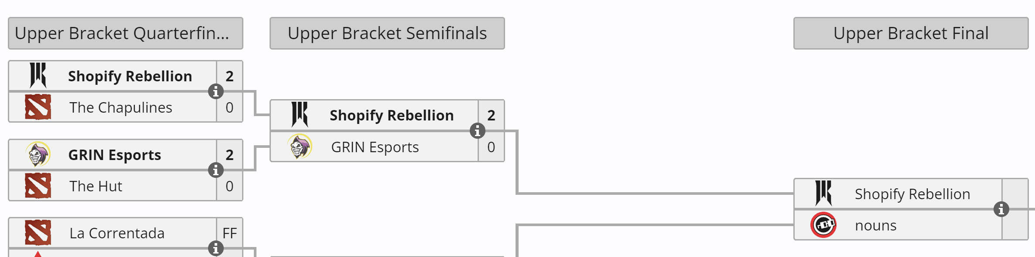Image resolution: width=1035 pixels, height=257 pixels.
Task: Open GRIN Esports team in semifinals
Action: point(375,147)
